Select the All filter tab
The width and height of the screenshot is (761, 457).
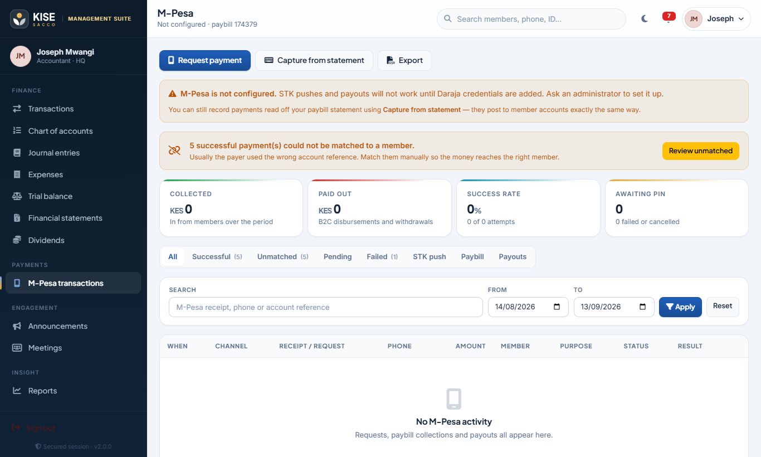point(173,257)
